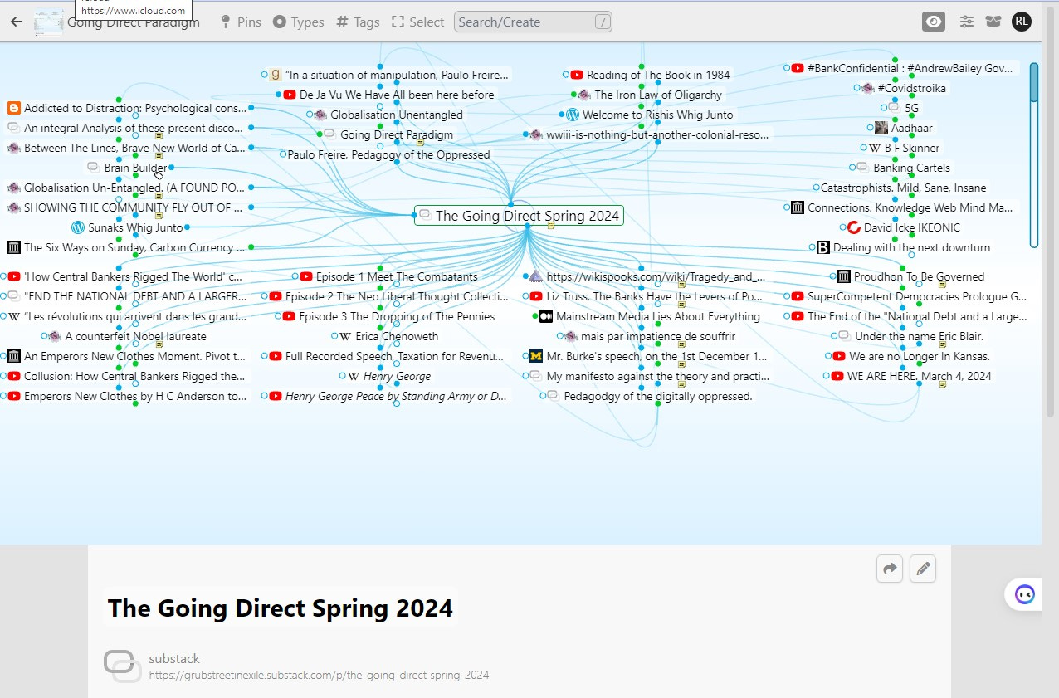Screen dimensions: 1059x698
Task: Click icon beside 'Mr. Burke's speech' thought
Action: [x=536, y=356]
